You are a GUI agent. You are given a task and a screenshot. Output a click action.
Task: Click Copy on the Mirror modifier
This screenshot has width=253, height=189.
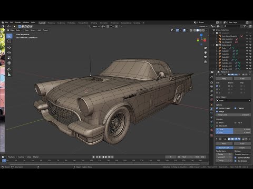coord(242,79)
